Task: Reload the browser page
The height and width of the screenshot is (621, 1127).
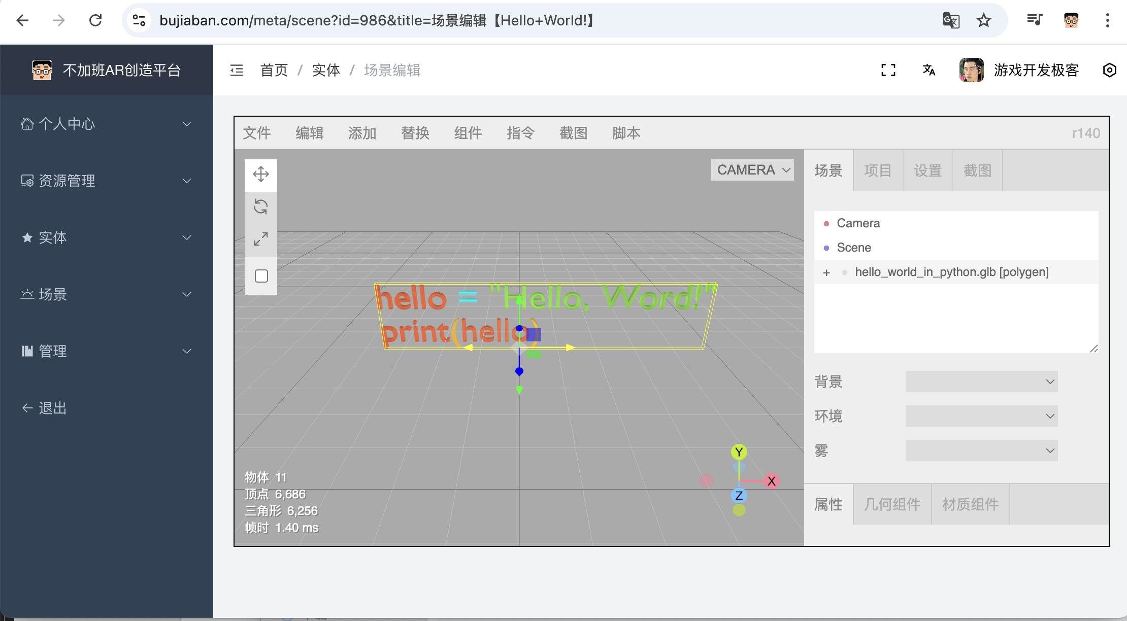Action: 95,20
